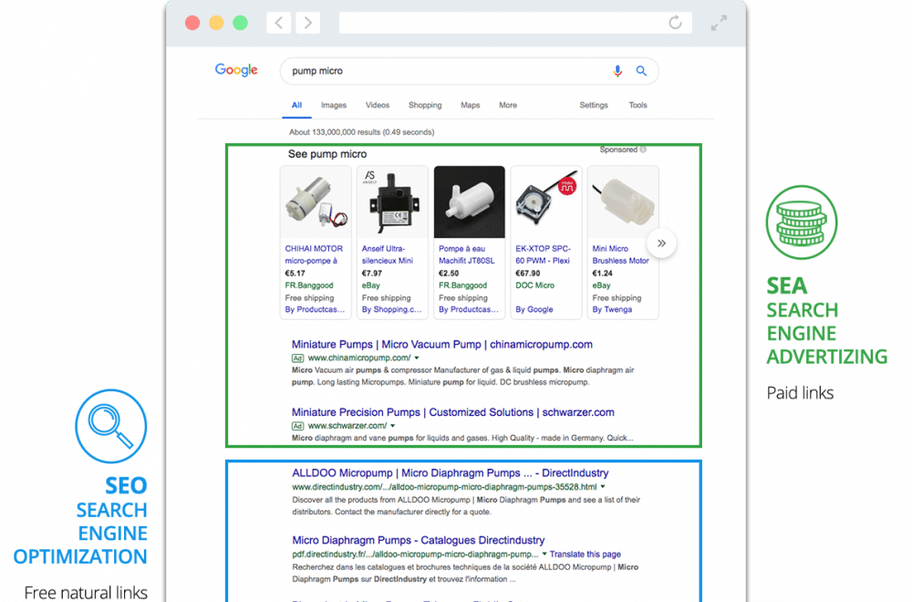Start voice search with the microphone icon

pos(617,71)
